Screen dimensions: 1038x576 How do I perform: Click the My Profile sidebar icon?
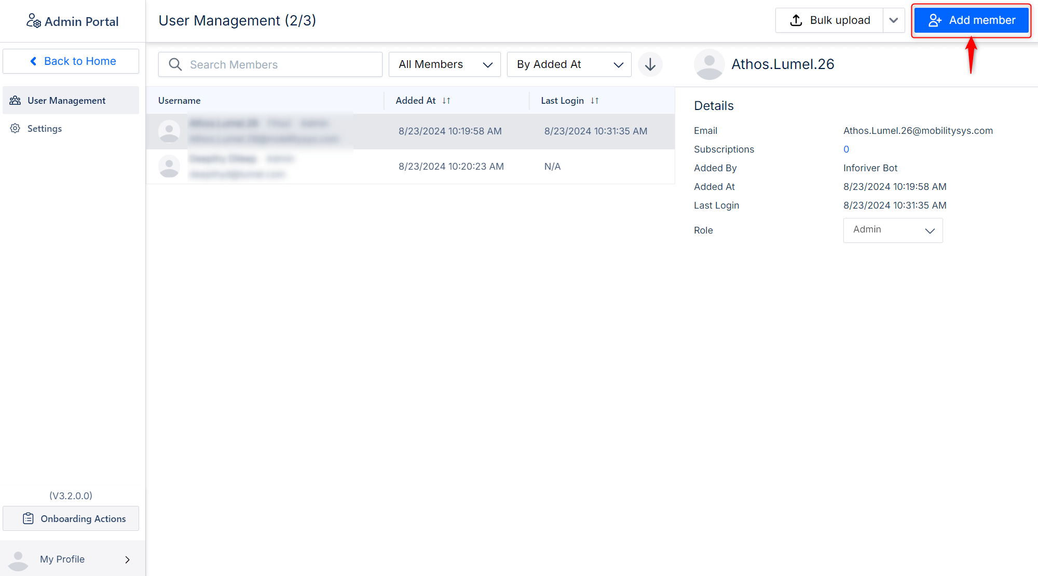pyautogui.click(x=19, y=558)
